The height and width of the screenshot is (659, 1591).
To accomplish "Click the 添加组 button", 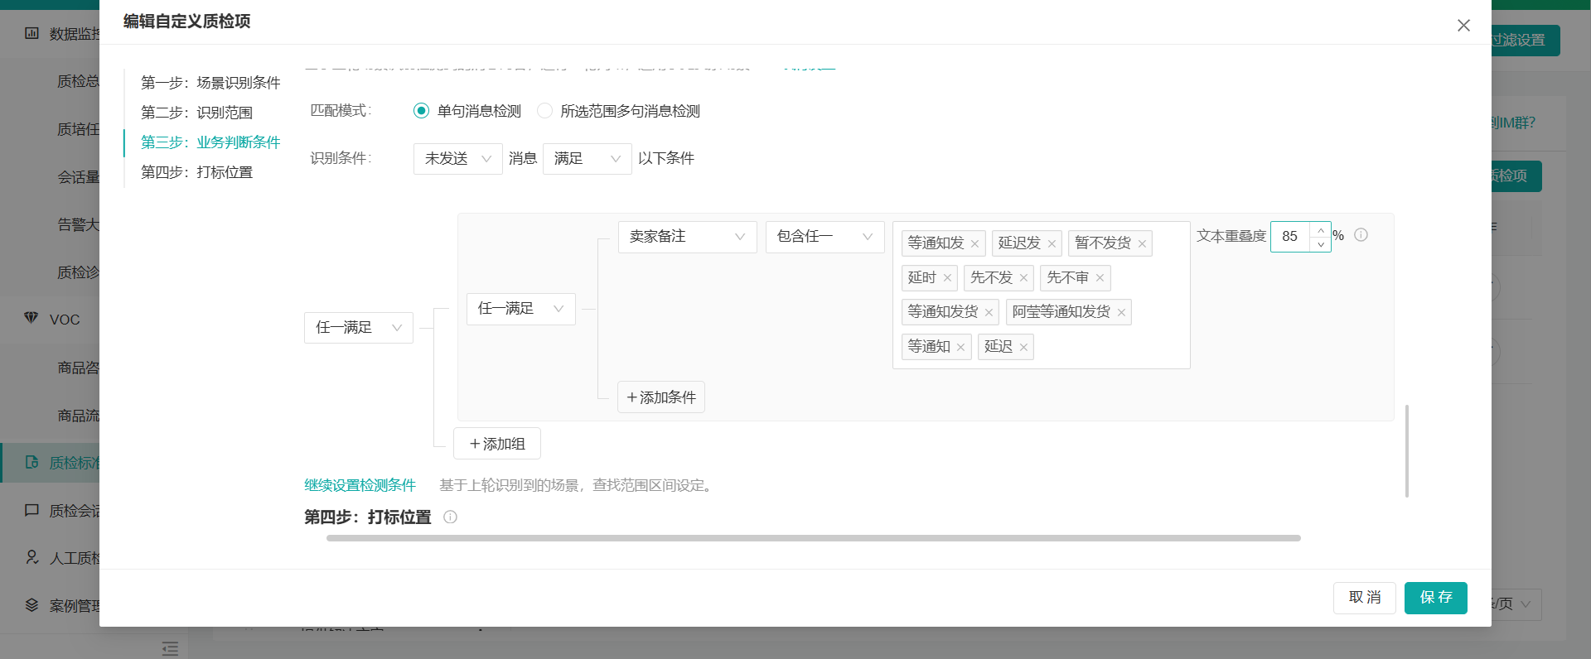I will click(496, 444).
